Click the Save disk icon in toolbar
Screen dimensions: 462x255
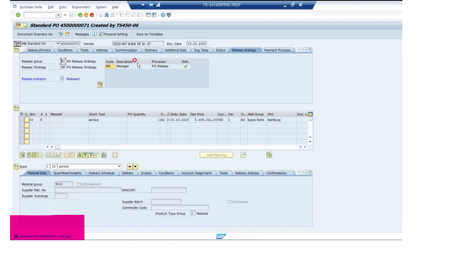point(71,15)
